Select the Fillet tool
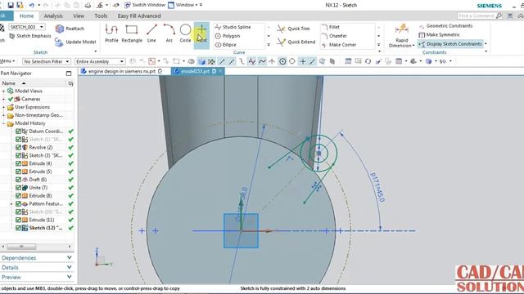This screenshot has width=524, height=294. 331,27
